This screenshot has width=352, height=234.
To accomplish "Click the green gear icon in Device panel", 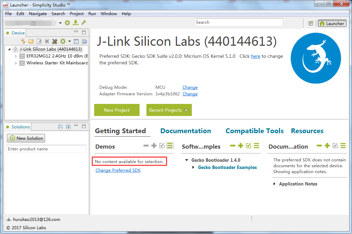I will [63, 41].
